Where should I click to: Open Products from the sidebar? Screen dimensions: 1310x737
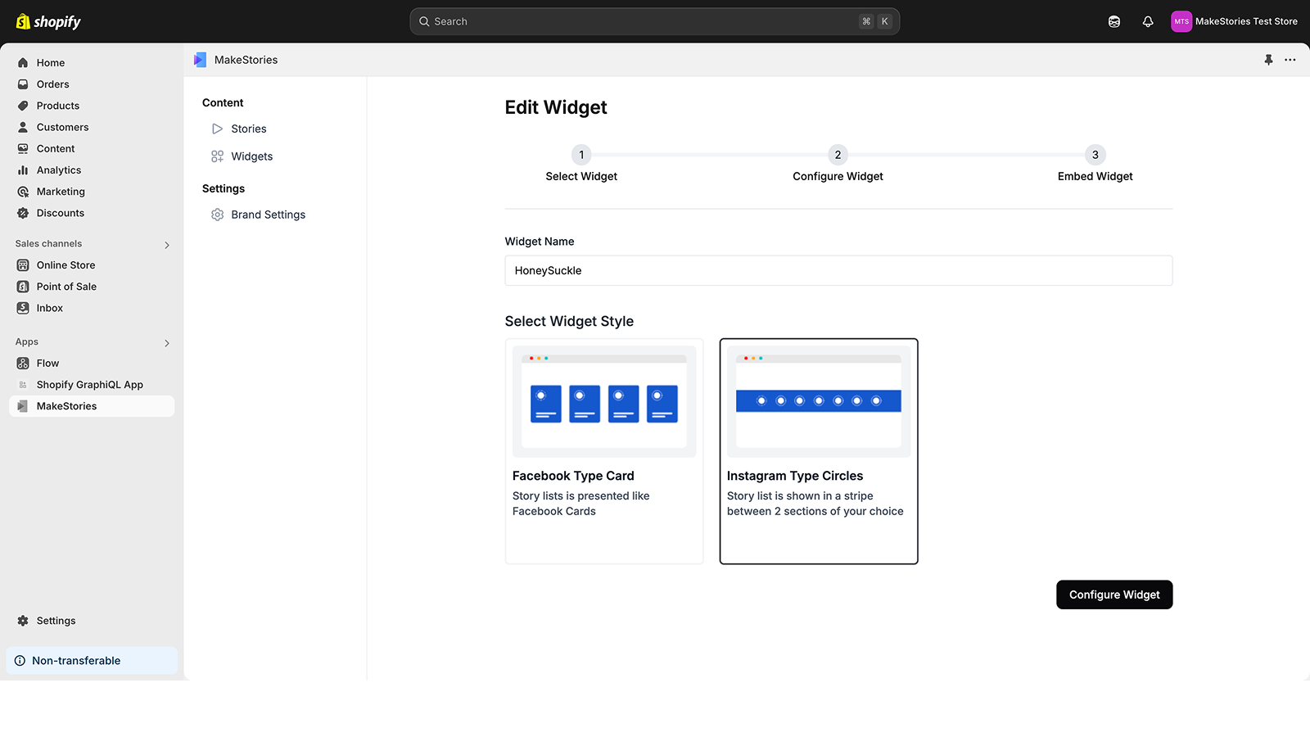tap(57, 106)
